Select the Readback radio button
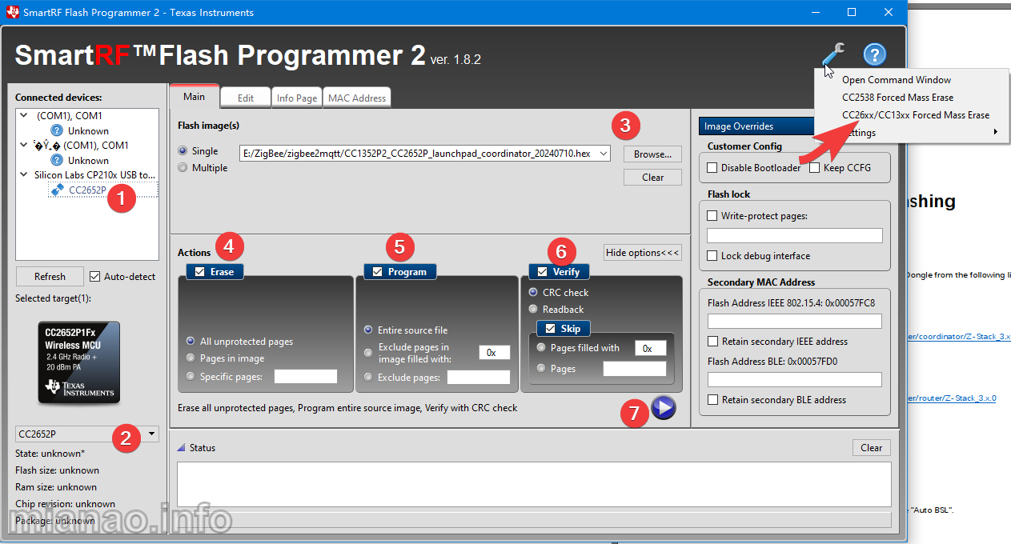Screen dimensions: 1011x544 [533, 309]
